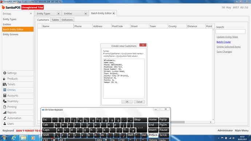Select Batch Entity Editor in sidebar
This screenshot has width=251, height=141.
click(18, 29)
